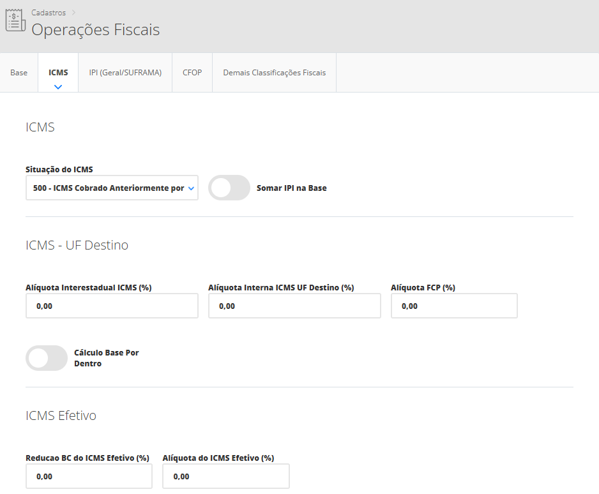This screenshot has width=599, height=494.
Task: Open the Situação do ICMS dropdown
Action: pos(112,188)
